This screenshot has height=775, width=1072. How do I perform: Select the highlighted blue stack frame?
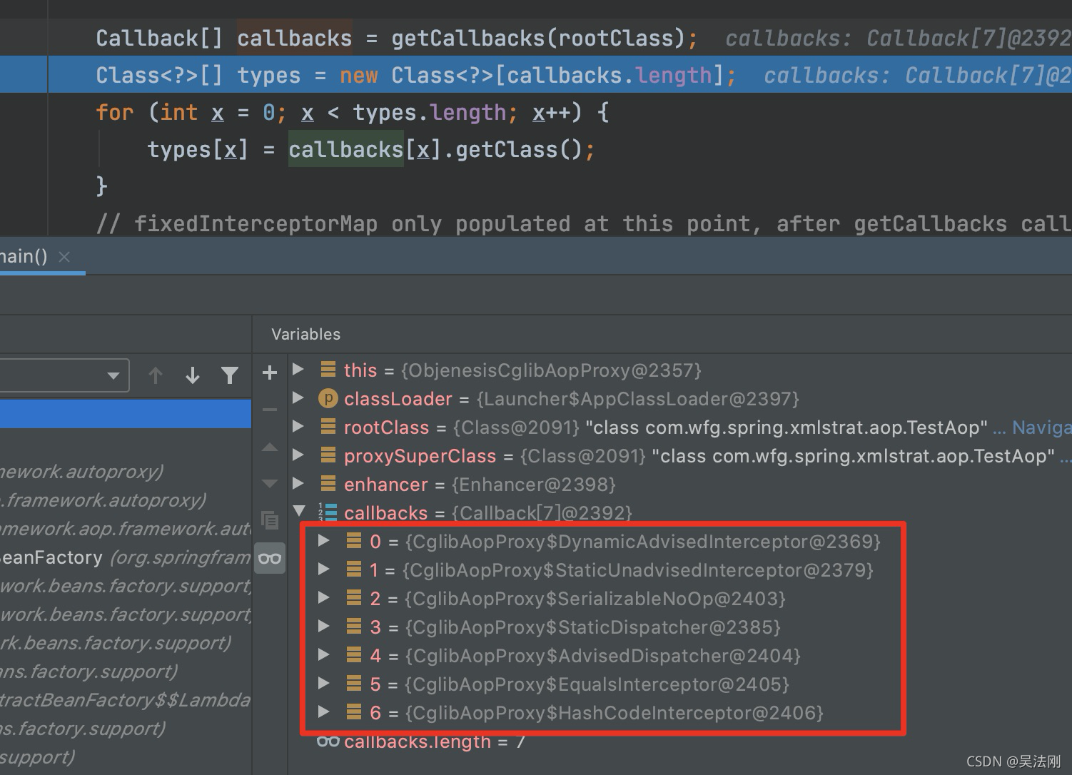pos(126,414)
